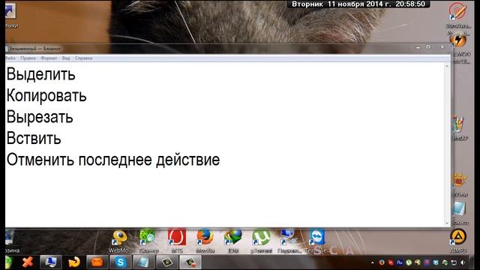
Task: Click the orange curved arrow taskbar icon
Action: pos(74,262)
